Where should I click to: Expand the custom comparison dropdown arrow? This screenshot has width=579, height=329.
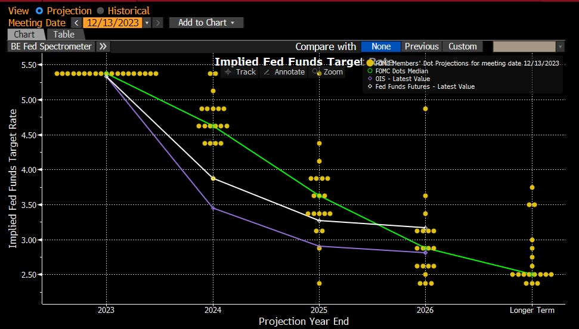click(x=560, y=46)
